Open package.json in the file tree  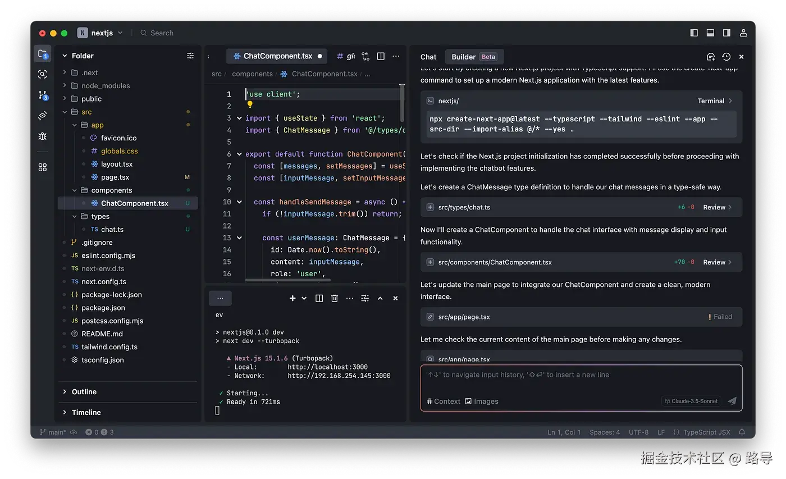(103, 308)
